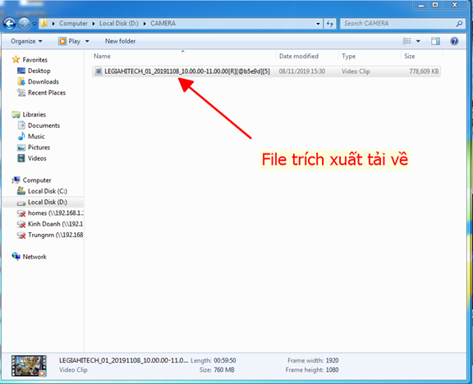Click the Play toolbar button
Viewport: 473px width, 384px height.
(x=70, y=41)
